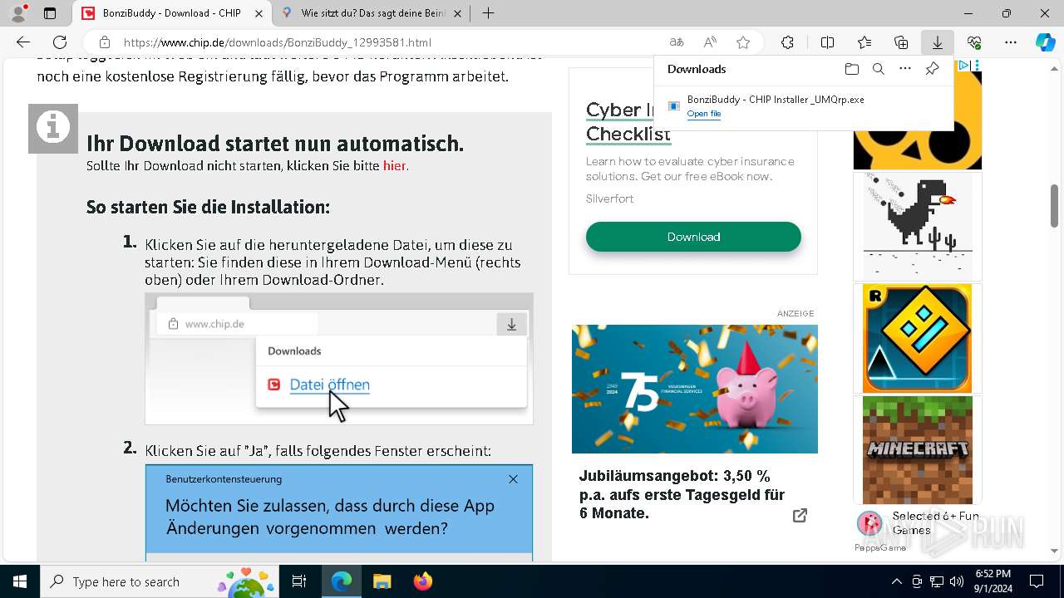Start Read aloud from address bar
The height and width of the screenshot is (598, 1064).
[x=710, y=42]
